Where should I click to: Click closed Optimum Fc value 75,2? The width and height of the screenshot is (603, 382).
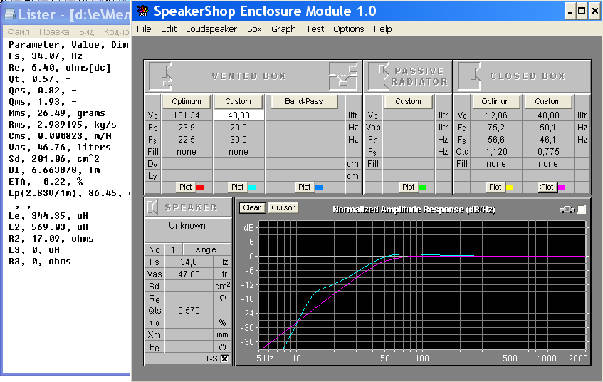[496, 128]
